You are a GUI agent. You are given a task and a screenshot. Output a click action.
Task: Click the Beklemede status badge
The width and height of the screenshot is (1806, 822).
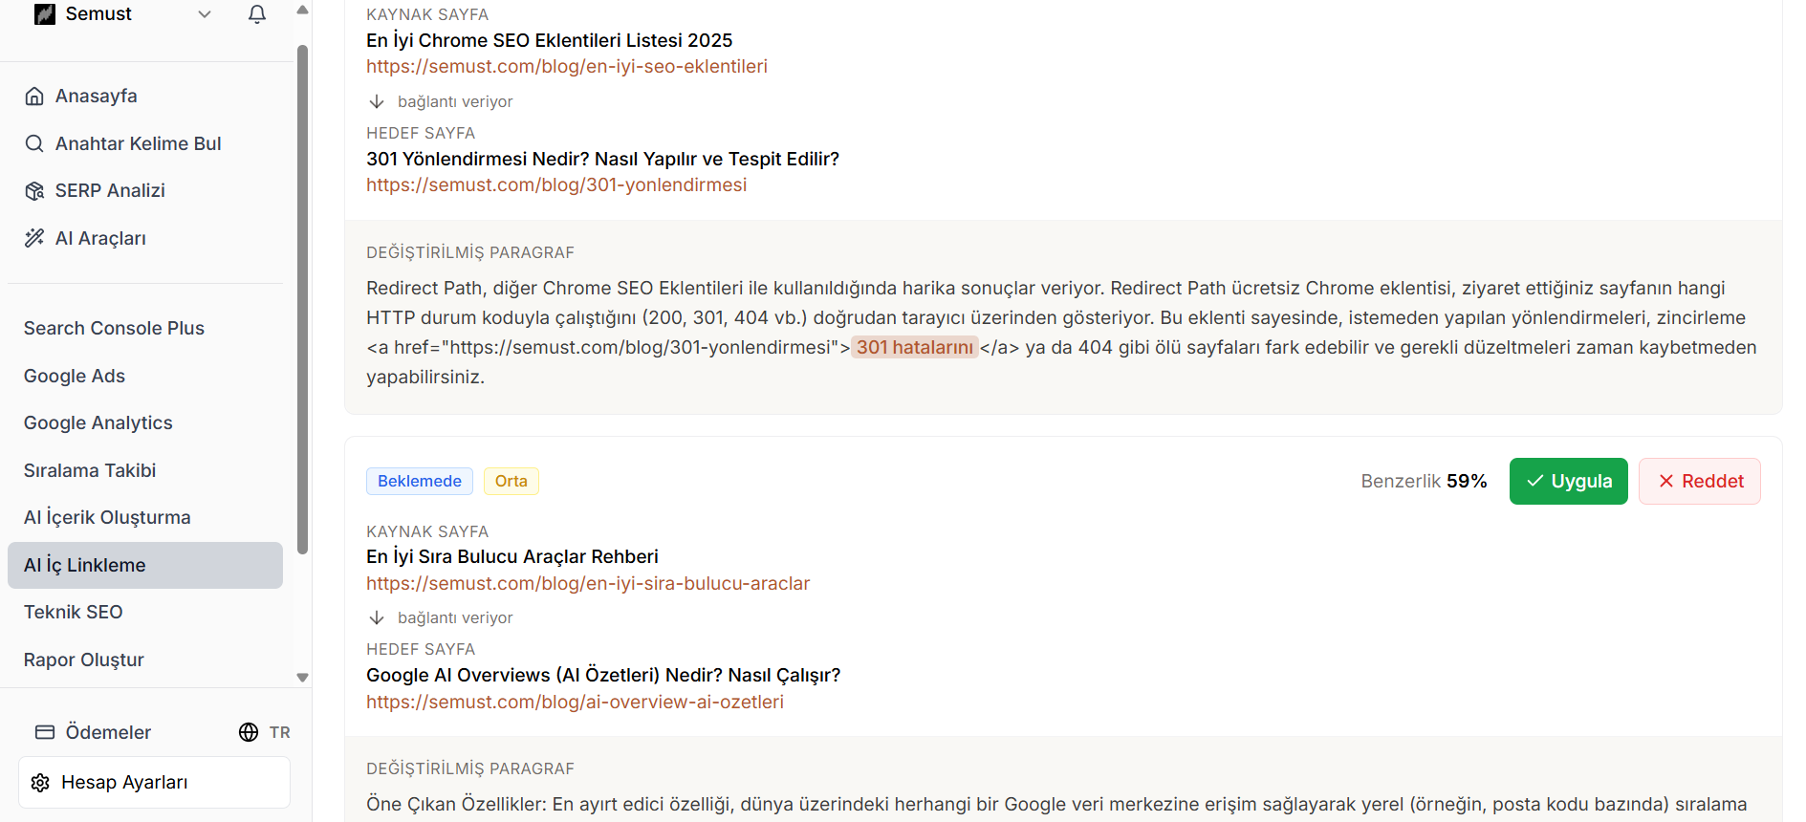(x=419, y=481)
